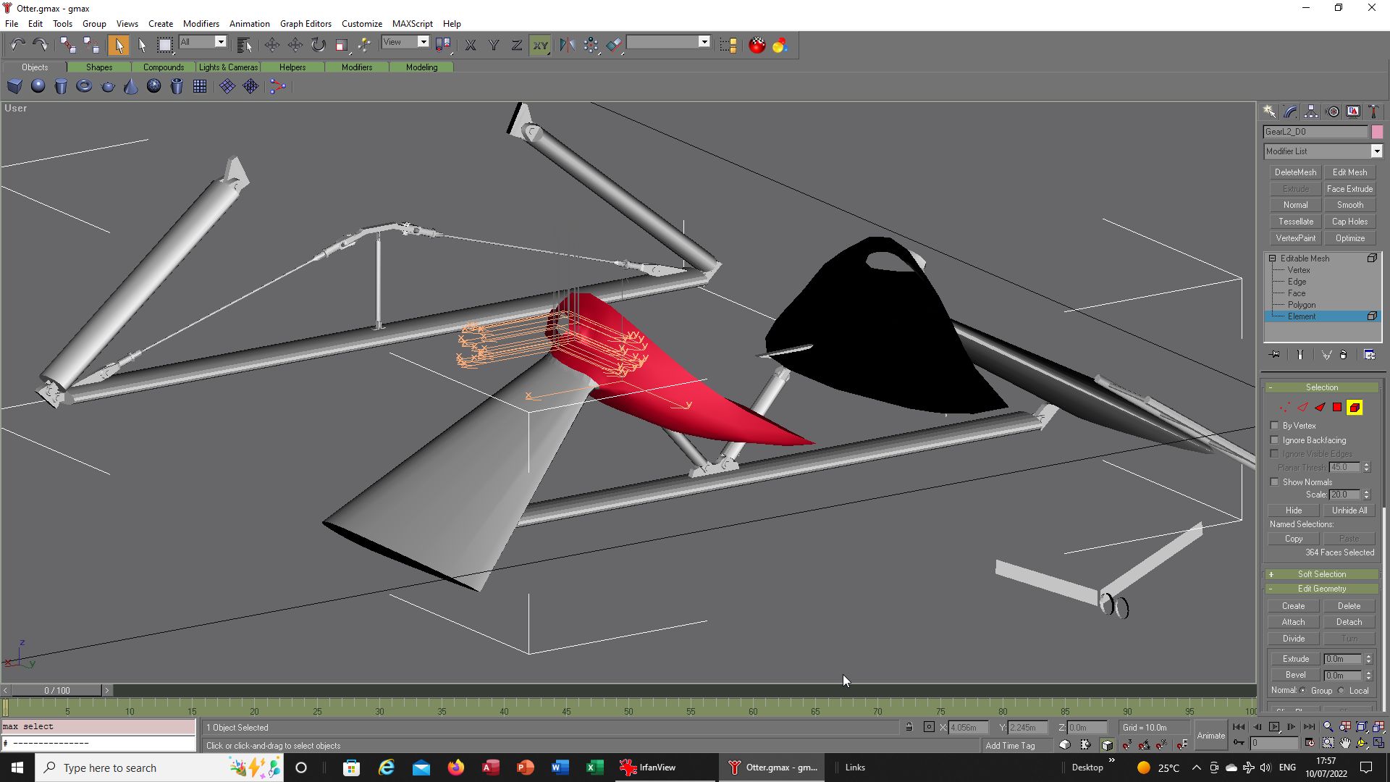The image size is (1390, 782).
Task: Click the Undo arrow icon
Action: (x=17, y=45)
